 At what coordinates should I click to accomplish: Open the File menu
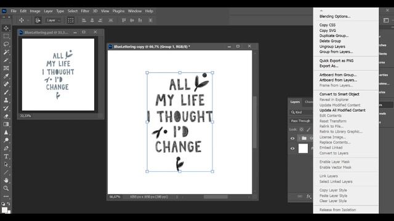(14, 11)
